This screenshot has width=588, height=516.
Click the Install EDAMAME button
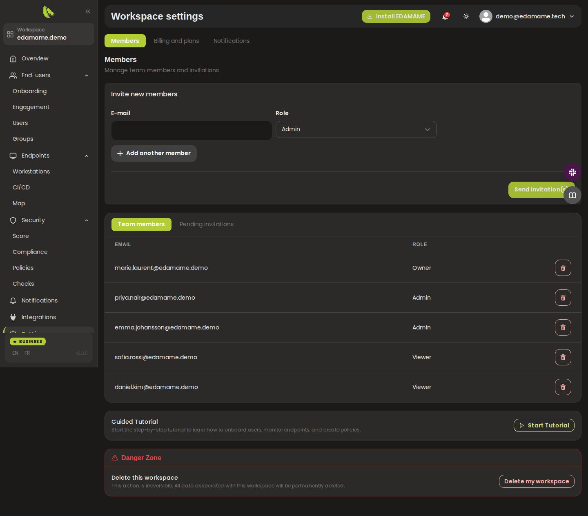coord(396,16)
